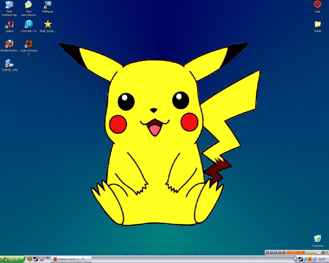Screen dimensions: 329x263
Task: Select the Мои документы desktop icon
Action: [28, 8]
